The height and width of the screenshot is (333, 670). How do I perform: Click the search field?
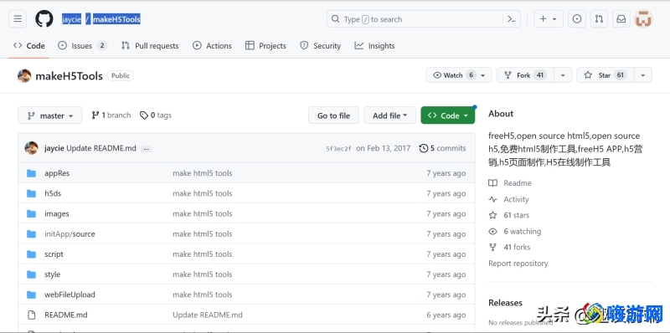[424, 18]
